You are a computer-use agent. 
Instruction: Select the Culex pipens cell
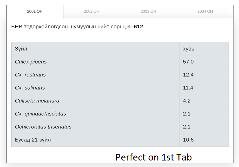pos(31,62)
